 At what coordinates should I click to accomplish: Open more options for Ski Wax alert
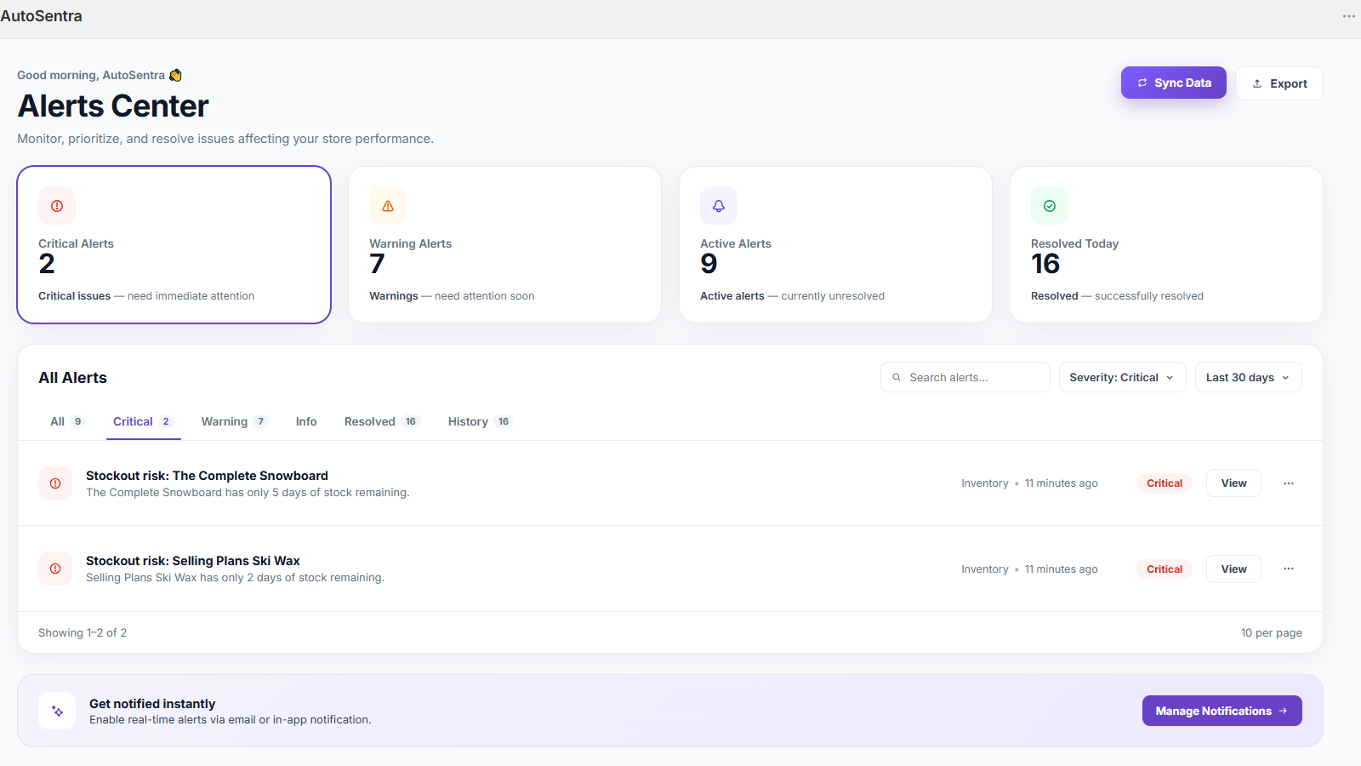[1289, 569]
